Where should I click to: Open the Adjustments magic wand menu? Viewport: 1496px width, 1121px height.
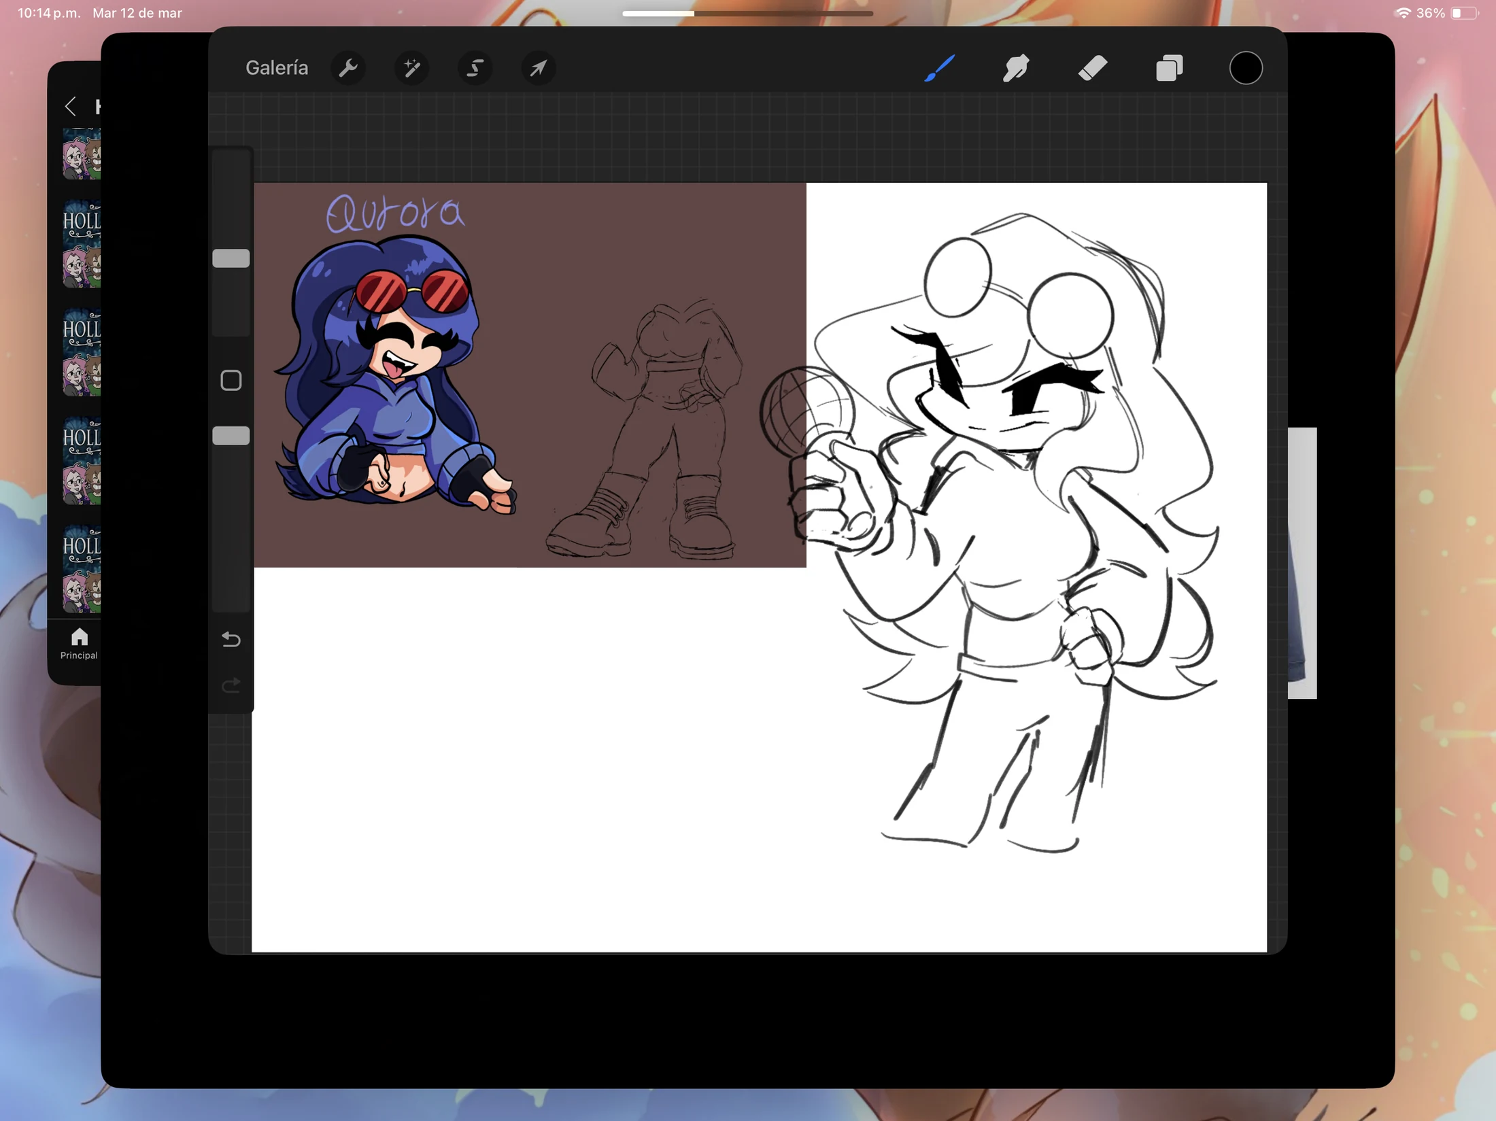[411, 68]
